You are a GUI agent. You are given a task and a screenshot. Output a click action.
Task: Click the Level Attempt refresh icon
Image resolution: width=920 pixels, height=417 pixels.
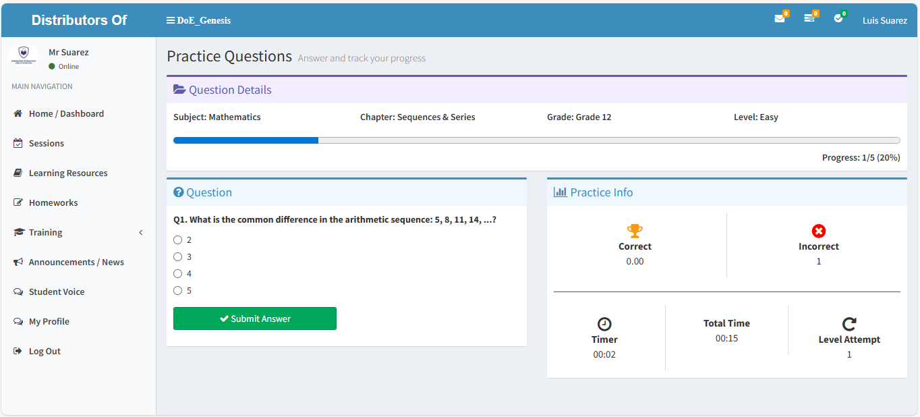pos(849,324)
